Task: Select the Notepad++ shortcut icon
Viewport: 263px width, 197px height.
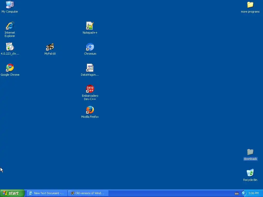Action: pos(90,26)
